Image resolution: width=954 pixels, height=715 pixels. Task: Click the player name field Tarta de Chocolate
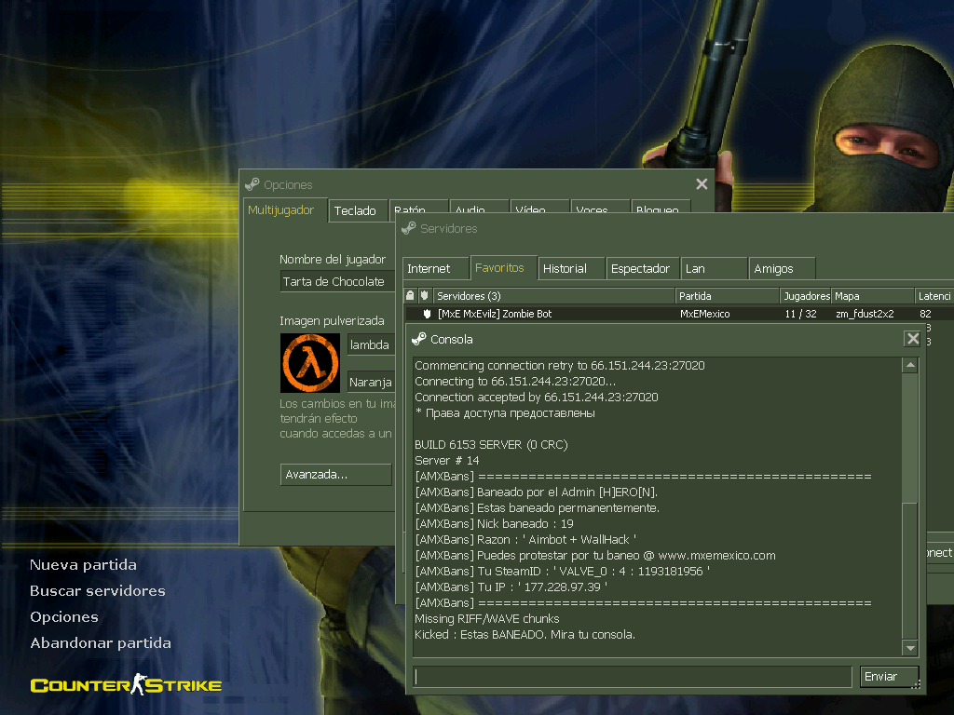(x=337, y=281)
